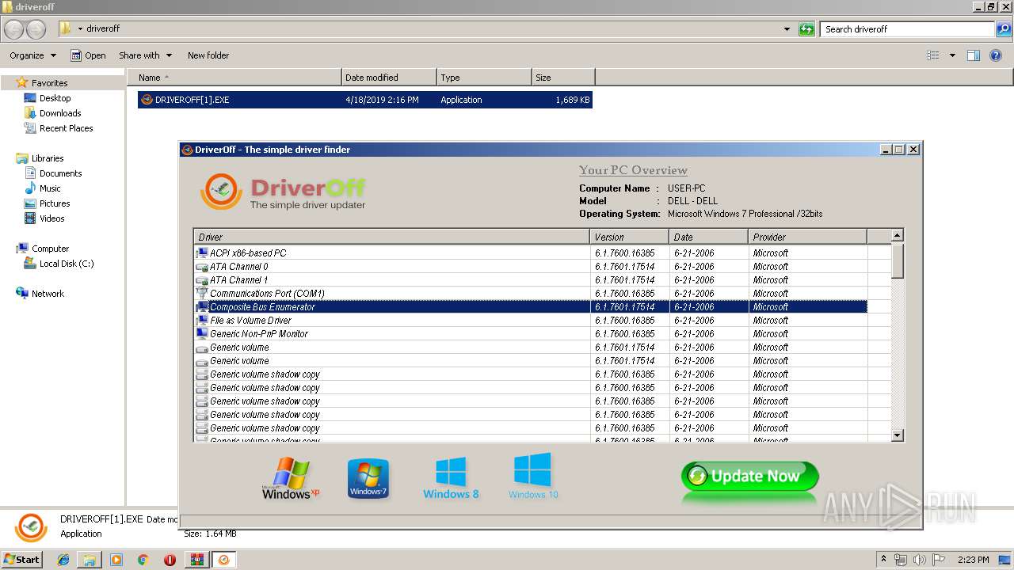The width and height of the screenshot is (1014, 570).
Task: Open Recent Places in navigation pane
Action: (66, 128)
